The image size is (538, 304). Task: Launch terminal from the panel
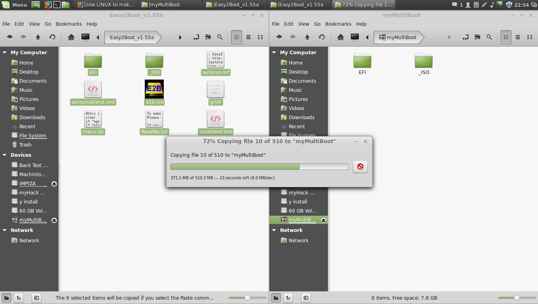tap(57, 5)
